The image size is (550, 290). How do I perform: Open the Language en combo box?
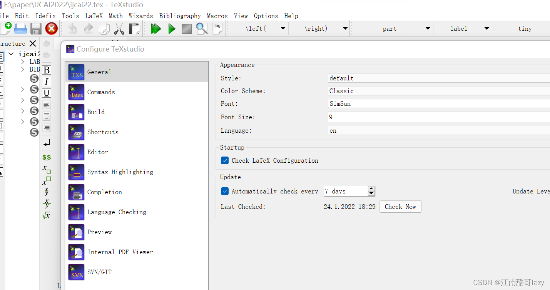pos(439,130)
